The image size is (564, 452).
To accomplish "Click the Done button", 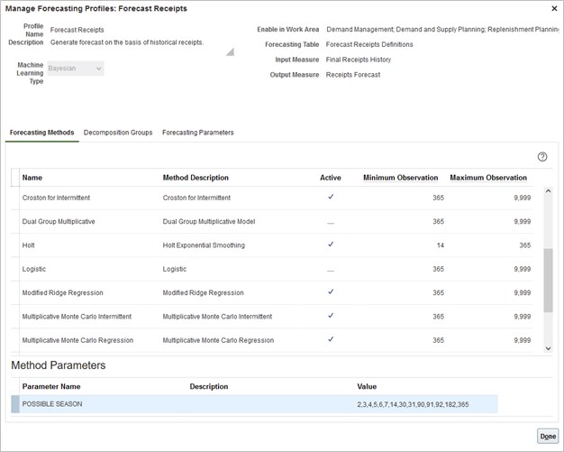I will click(x=548, y=436).
